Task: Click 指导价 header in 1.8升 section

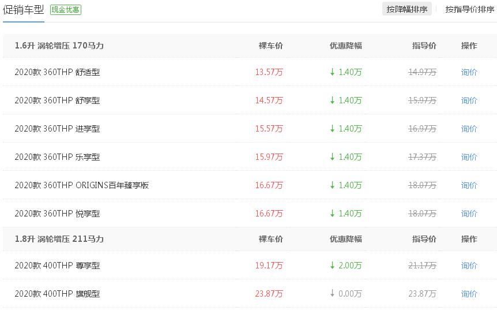Action: [x=424, y=239]
